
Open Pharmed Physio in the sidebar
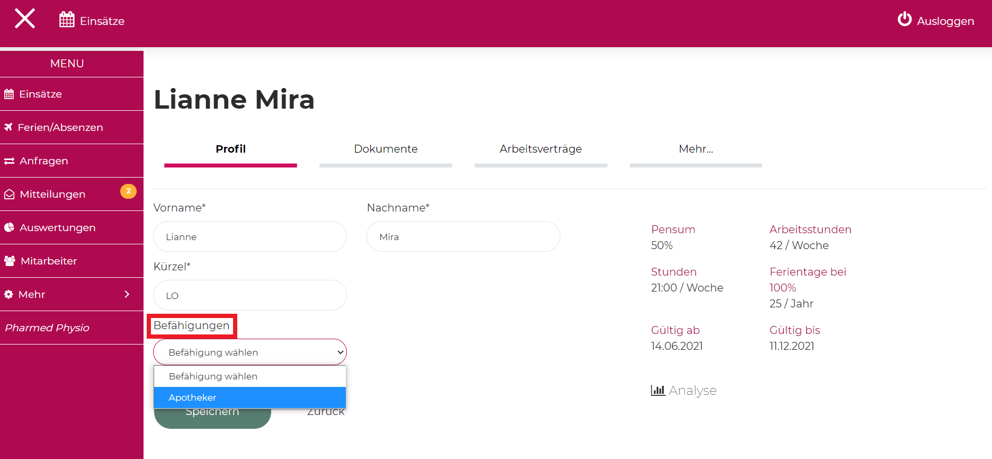tap(47, 328)
